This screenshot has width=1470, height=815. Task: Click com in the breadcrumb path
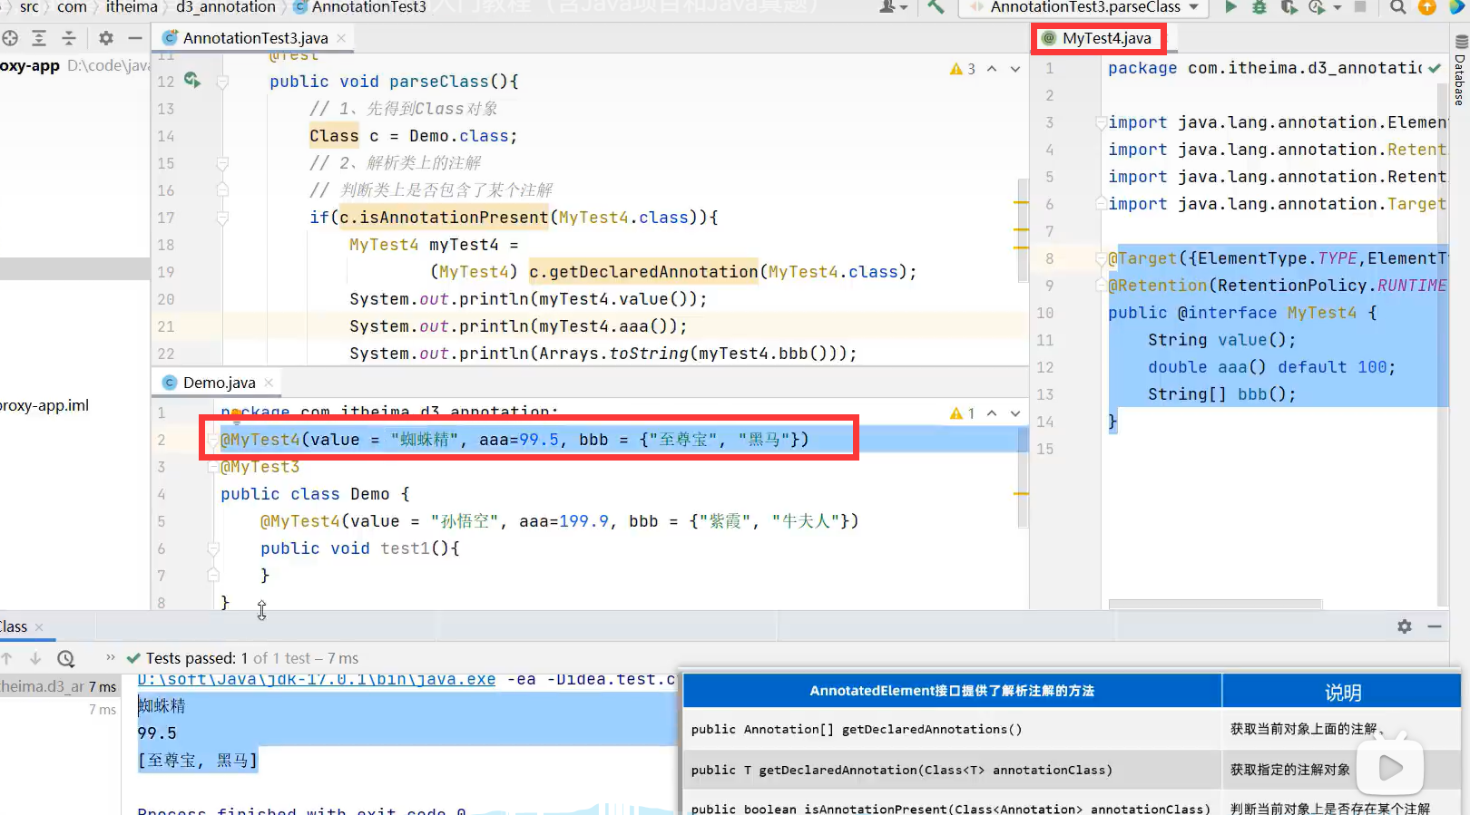tap(72, 7)
